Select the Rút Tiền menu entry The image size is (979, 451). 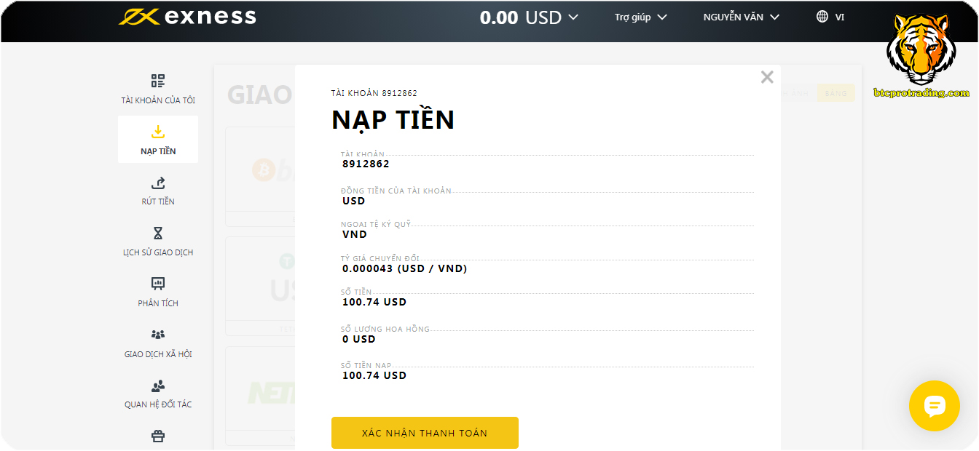click(x=158, y=201)
